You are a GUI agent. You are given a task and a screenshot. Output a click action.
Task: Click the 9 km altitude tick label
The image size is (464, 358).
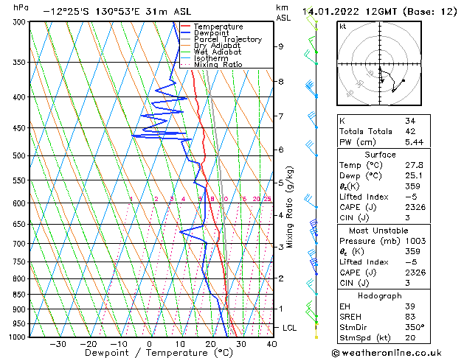280,46
